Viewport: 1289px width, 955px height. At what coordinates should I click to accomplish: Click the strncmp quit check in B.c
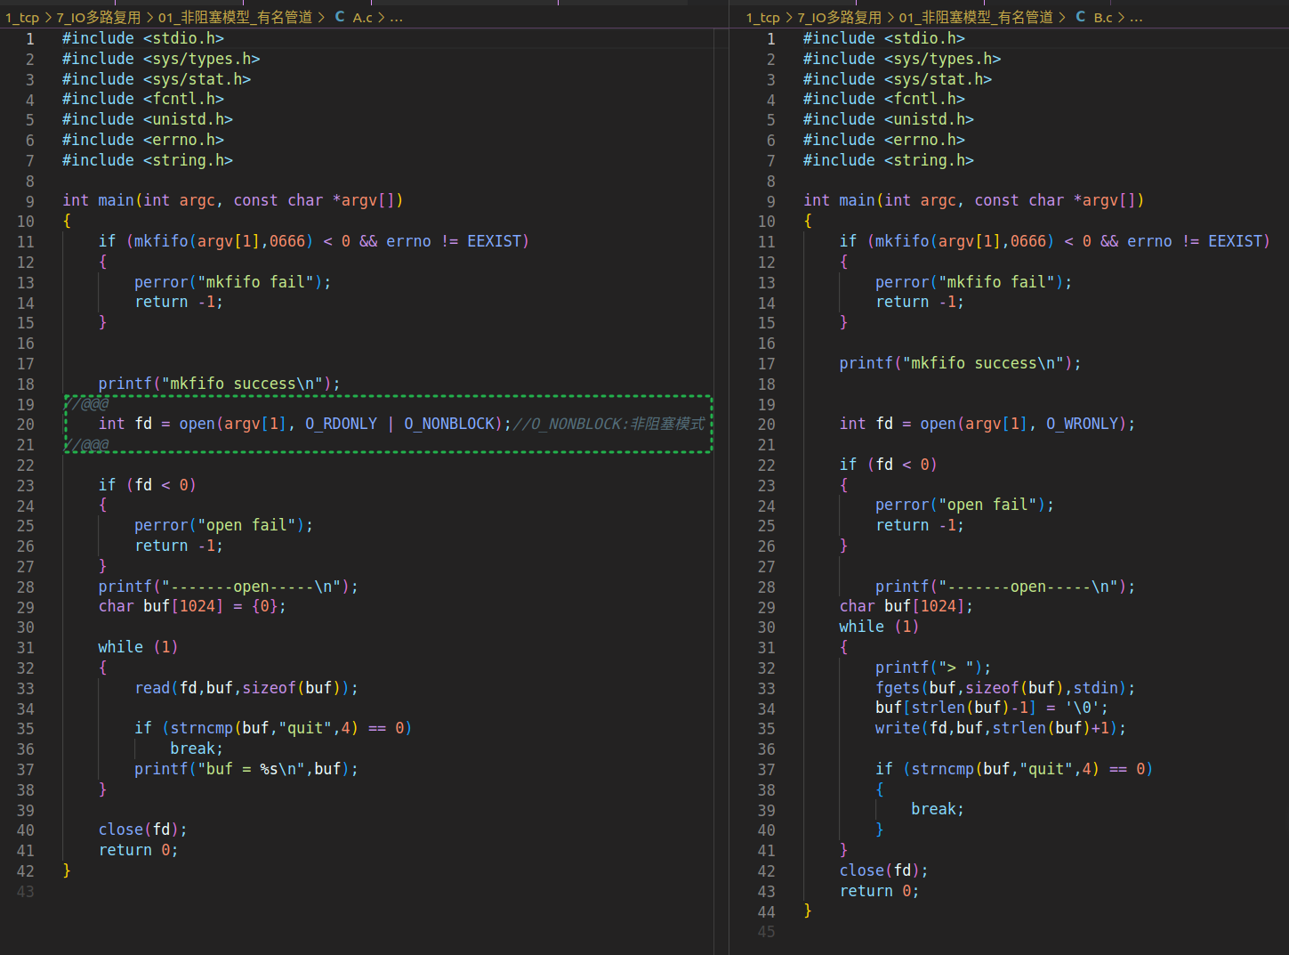coord(1014,769)
